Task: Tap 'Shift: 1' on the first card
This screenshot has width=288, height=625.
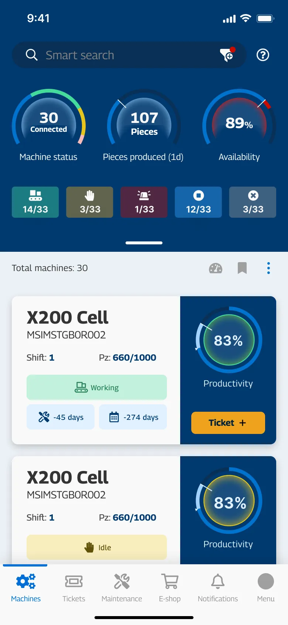Action: [x=41, y=358]
